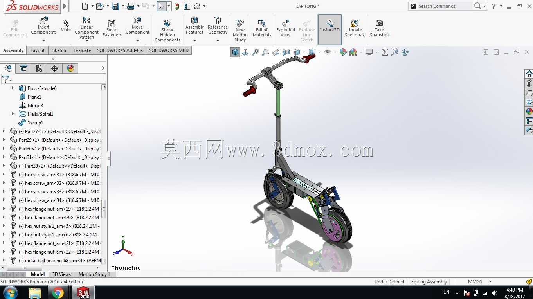This screenshot has height=299, width=533.
Task: Rebuild the model with the traffic light icon
Action: coord(177,6)
